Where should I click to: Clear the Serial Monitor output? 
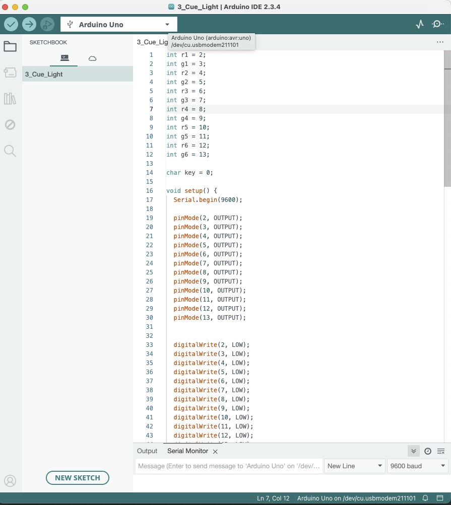[440, 451]
